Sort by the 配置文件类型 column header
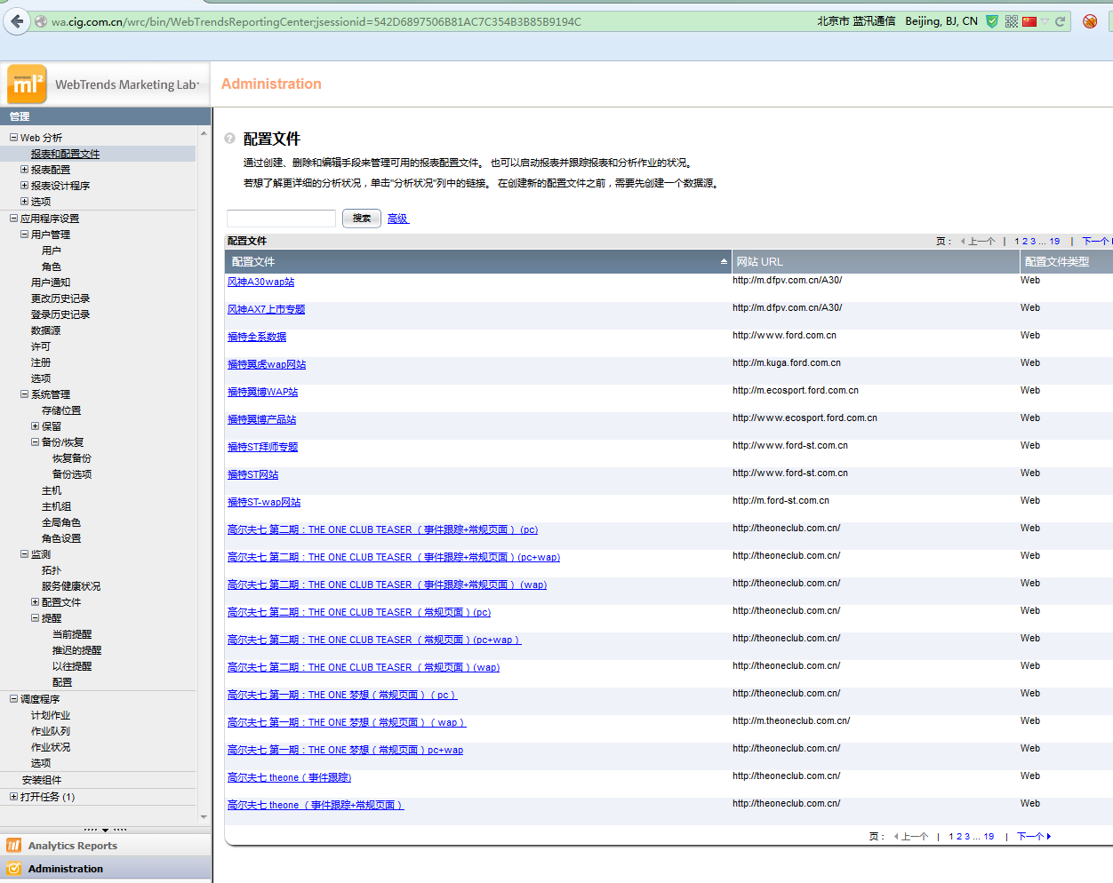Viewport: 1113px width, 883px height. tap(1067, 262)
